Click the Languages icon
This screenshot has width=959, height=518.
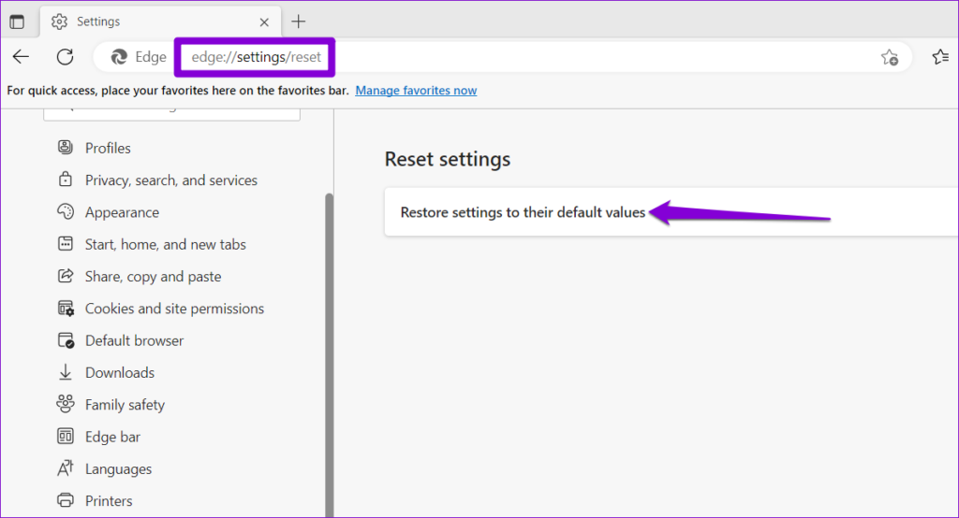tap(66, 468)
